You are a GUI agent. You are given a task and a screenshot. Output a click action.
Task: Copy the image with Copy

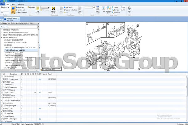click(123, 7)
